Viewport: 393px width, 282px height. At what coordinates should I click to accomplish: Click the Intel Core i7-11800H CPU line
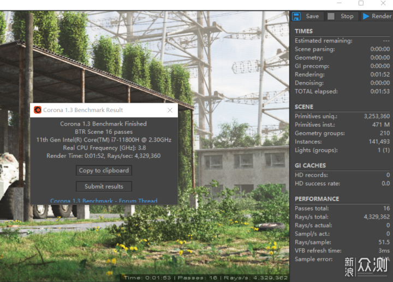(104, 140)
